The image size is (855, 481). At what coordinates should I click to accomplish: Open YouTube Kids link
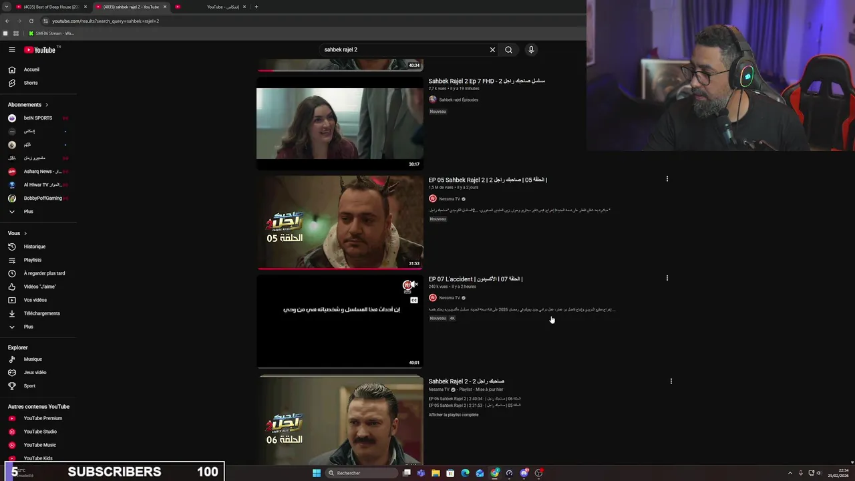coord(39,458)
